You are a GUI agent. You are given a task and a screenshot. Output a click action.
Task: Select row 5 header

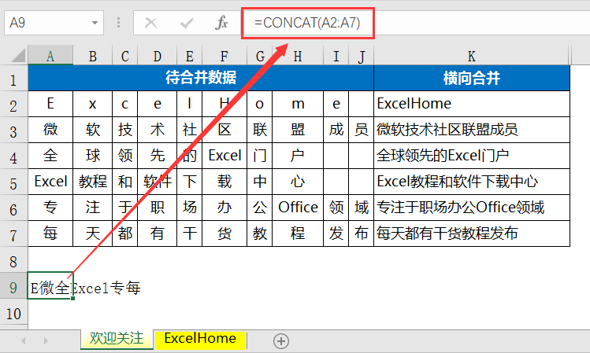point(13,182)
